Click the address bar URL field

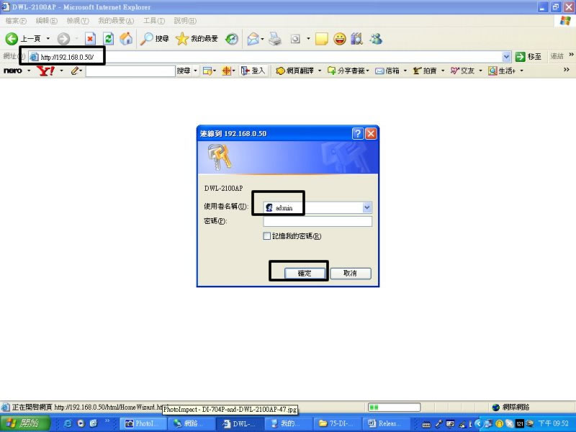pos(266,57)
